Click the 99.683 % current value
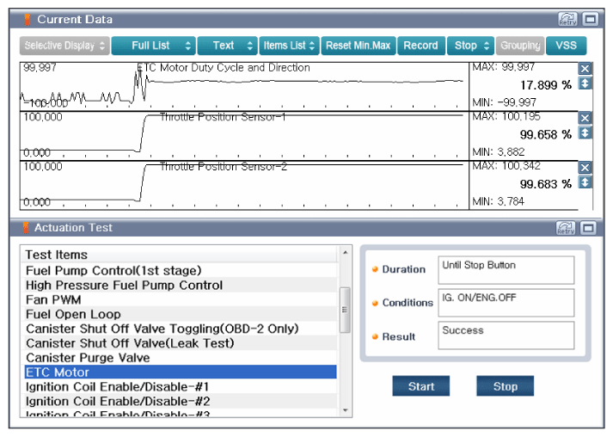This screenshot has height=437, width=613. [x=545, y=184]
